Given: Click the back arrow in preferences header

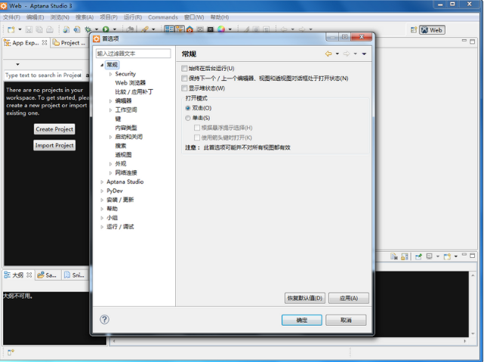Looking at the screenshot, I should (328, 54).
